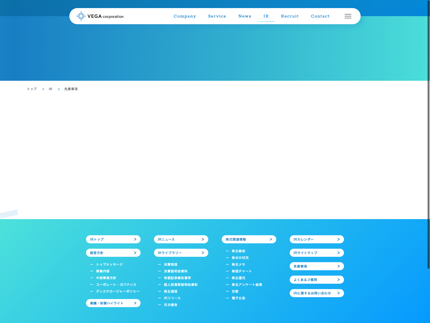Click the IRに関するお問い合わせ button
This screenshot has height=323, width=430.
pos(317,293)
